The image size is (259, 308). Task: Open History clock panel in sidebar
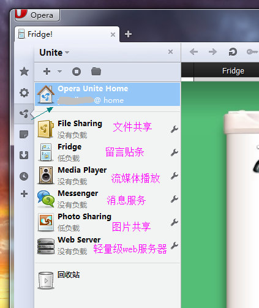click(24, 176)
